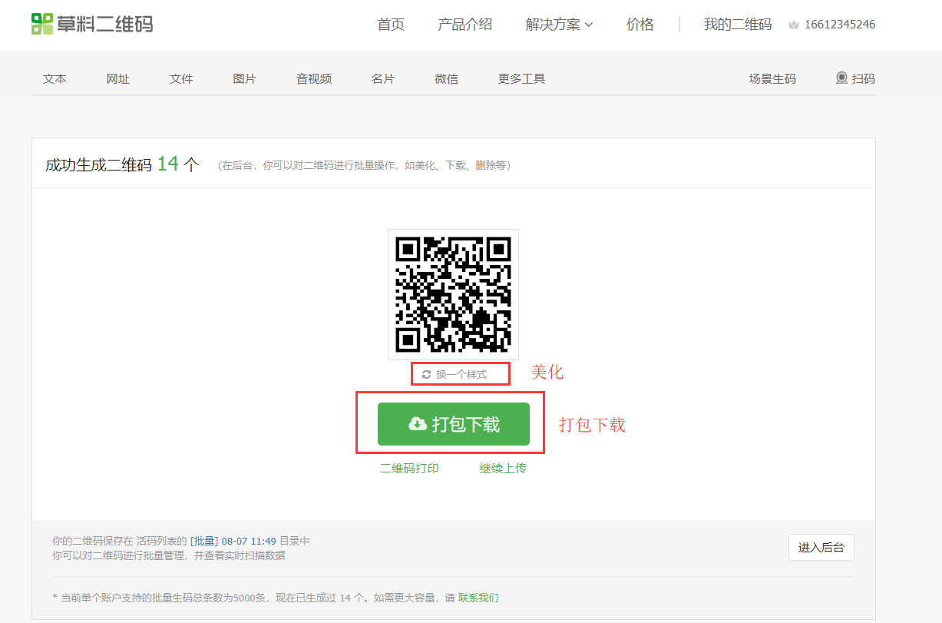The image size is (942, 623).
Task: Click 继续上传 to upload more files
Action: point(503,468)
